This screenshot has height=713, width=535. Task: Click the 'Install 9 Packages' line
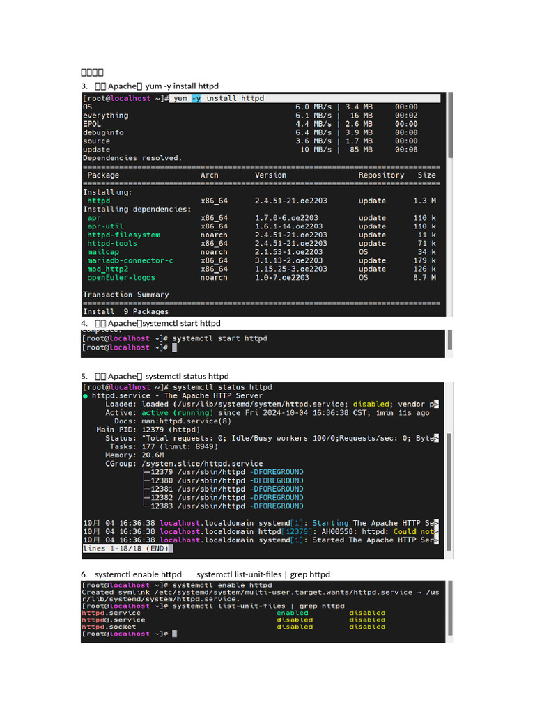(125, 311)
